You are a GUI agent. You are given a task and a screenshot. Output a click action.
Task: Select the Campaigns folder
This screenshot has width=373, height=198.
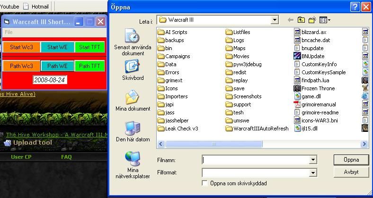tap(174, 56)
